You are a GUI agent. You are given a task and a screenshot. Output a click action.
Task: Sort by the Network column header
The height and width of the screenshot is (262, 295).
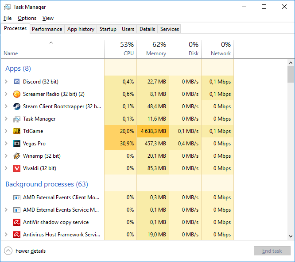[217, 49]
